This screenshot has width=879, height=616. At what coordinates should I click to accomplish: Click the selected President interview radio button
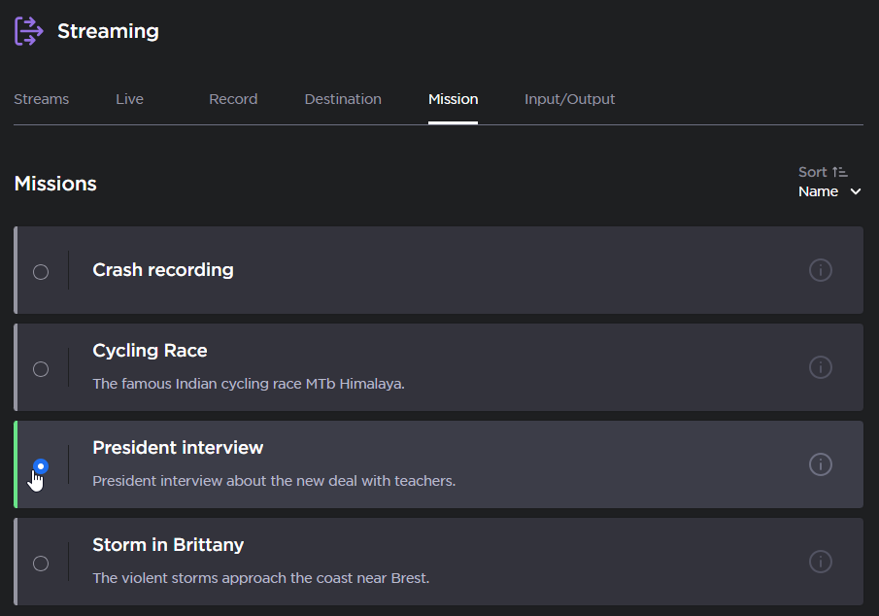(41, 466)
